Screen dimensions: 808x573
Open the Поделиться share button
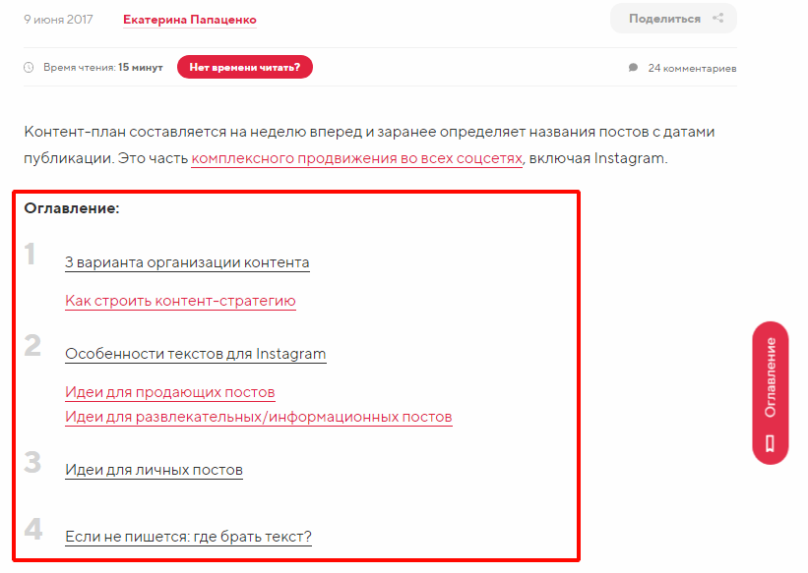[x=673, y=19]
